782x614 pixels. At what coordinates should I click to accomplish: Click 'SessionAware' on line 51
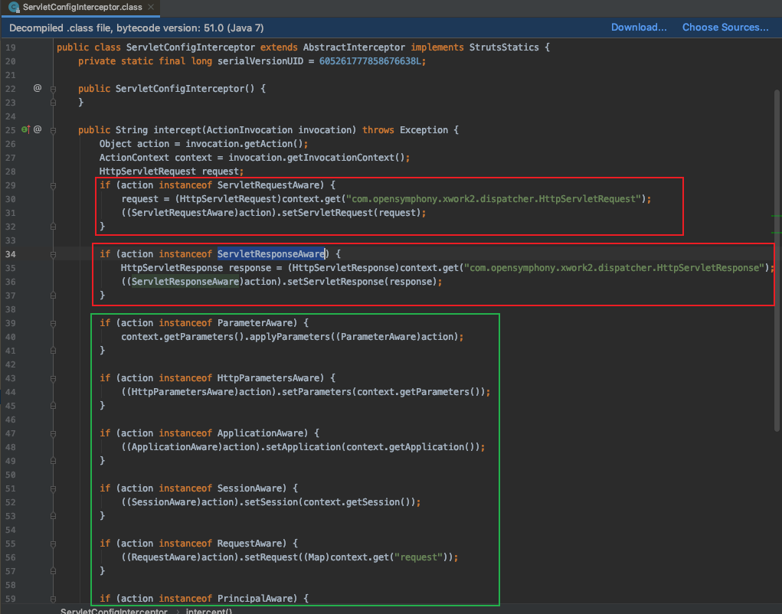(250, 488)
